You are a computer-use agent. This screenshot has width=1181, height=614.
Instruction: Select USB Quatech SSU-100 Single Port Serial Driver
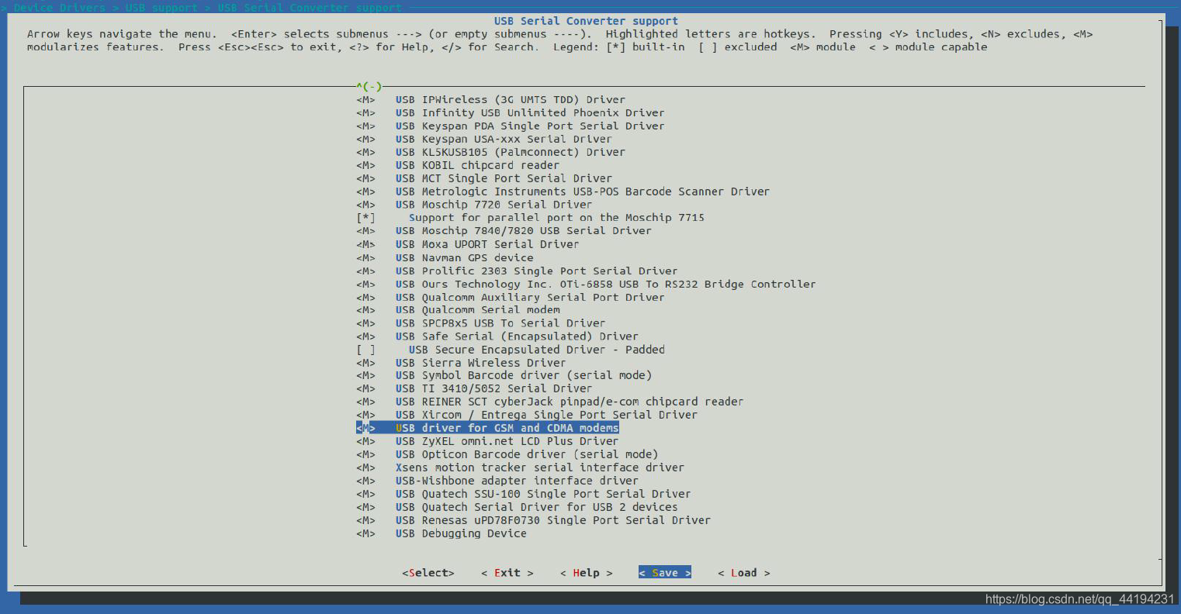tap(543, 494)
